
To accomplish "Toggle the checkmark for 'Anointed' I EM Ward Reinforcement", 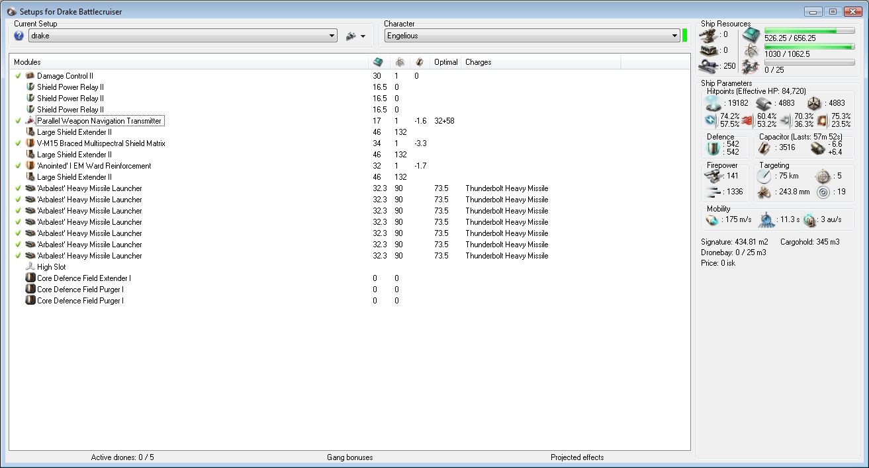I will pyautogui.click(x=19, y=166).
